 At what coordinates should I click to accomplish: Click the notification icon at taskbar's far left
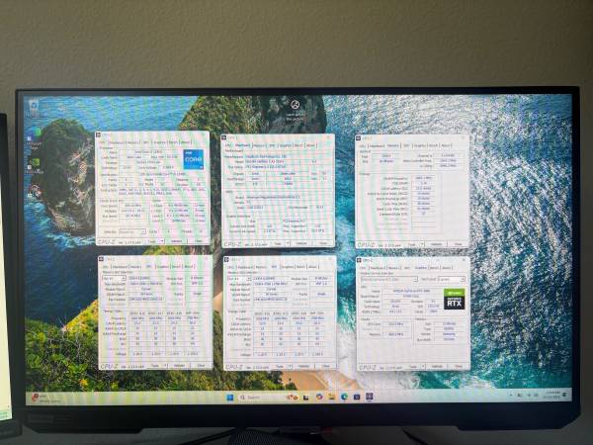point(36,398)
